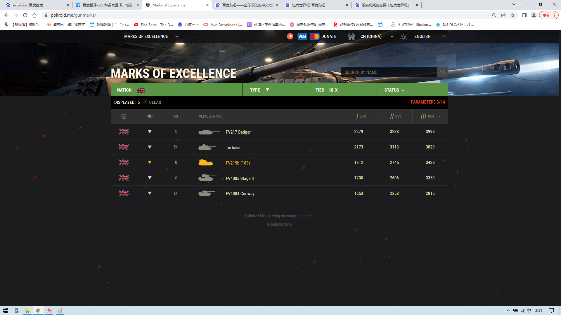The width and height of the screenshot is (561, 315).
Task: Click FV4005 Stage II tank icon
Action: tap(208, 178)
